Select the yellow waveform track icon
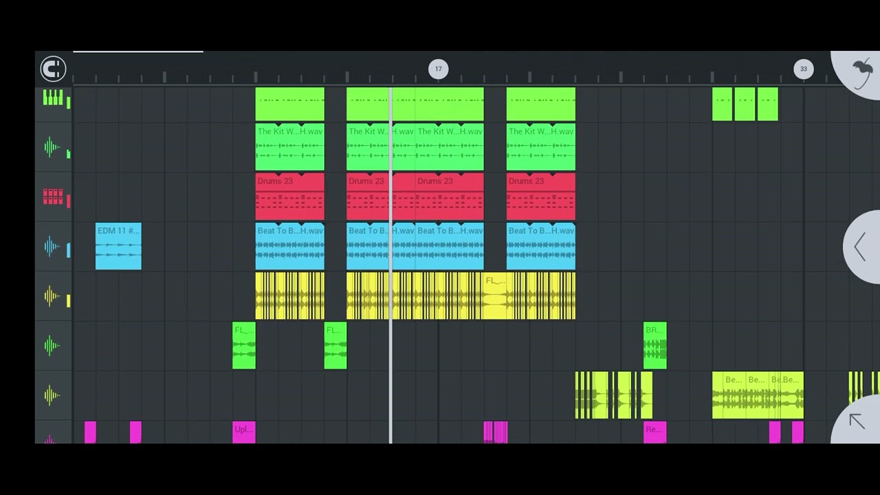Image resolution: width=880 pixels, height=495 pixels. [x=52, y=296]
